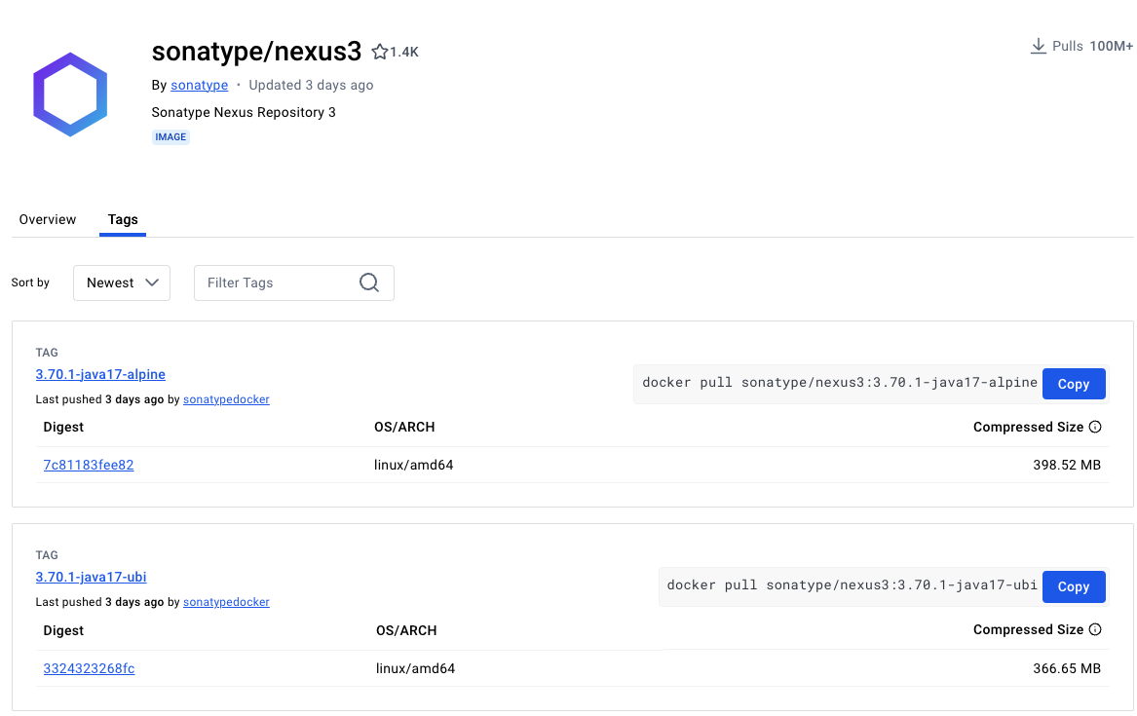
Task: Switch to the Overview tab
Action: pos(47,219)
